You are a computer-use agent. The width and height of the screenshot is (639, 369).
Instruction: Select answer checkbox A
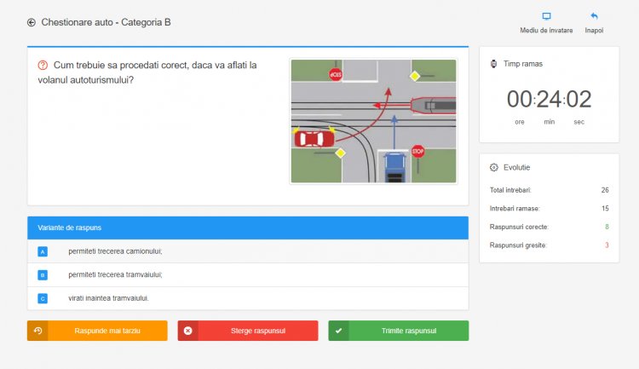coord(43,251)
